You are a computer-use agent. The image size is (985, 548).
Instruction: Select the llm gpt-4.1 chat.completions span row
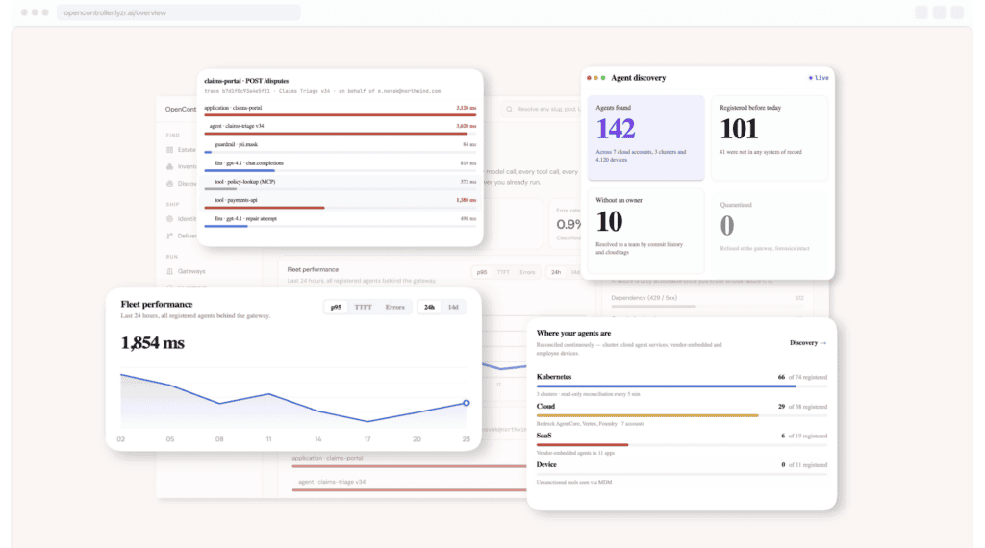[x=340, y=165]
